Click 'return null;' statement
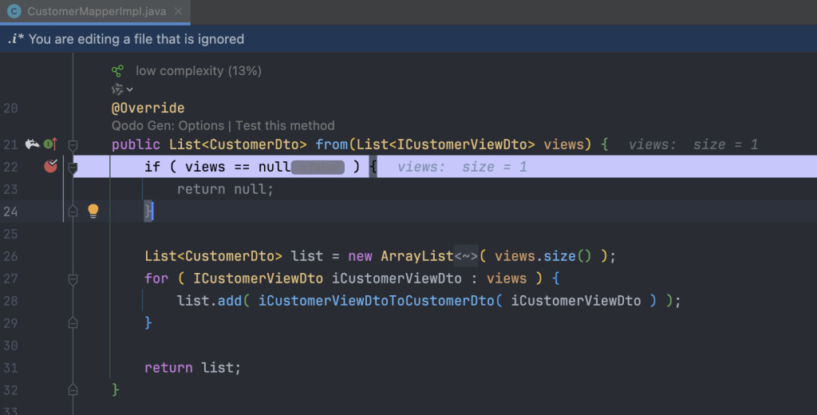Screen dimensions: 817x415 tap(225, 189)
